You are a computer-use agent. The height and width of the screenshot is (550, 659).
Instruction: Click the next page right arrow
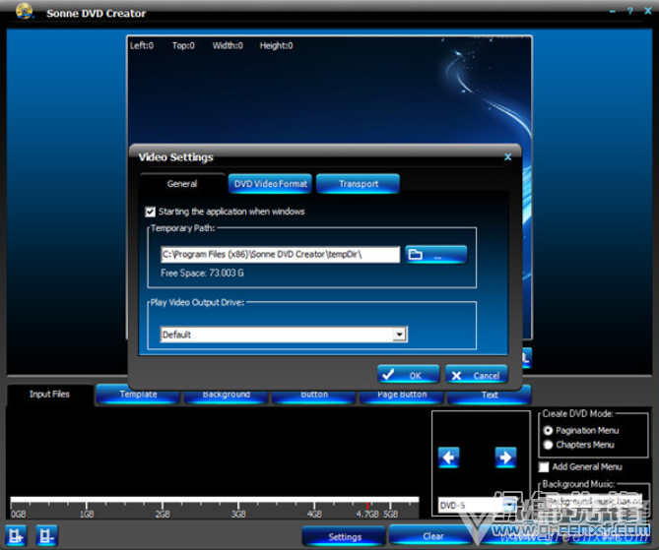pos(505,458)
